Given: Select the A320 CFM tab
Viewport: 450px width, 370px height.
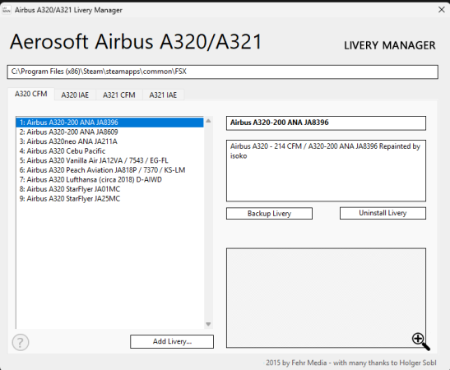Looking at the screenshot, I should 31,94.
